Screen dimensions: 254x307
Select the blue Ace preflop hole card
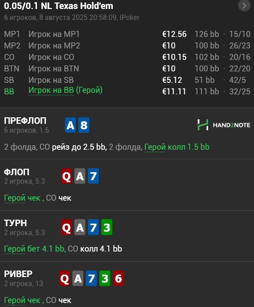(x=70, y=125)
